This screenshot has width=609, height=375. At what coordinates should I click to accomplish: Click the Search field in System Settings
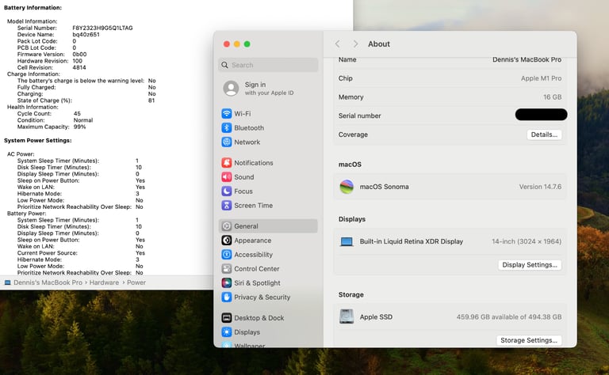coord(268,65)
